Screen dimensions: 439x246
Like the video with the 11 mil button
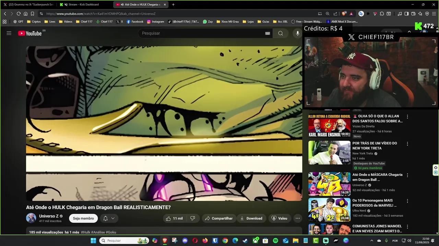coord(175,218)
